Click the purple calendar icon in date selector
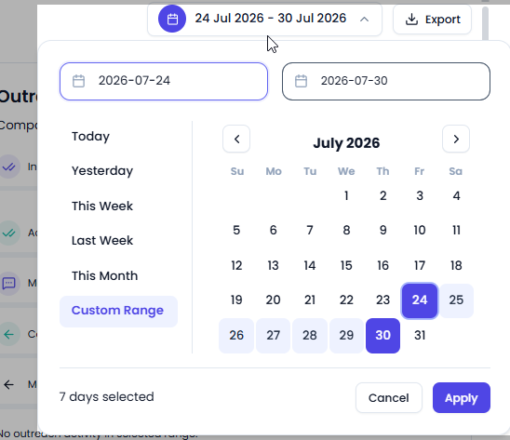 (x=172, y=20)
